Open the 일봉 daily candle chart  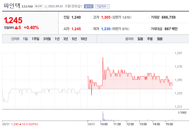pyautogui.click(x=140, y=39)
